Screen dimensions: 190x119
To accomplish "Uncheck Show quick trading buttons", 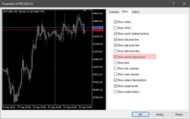I will click(116, 33).
